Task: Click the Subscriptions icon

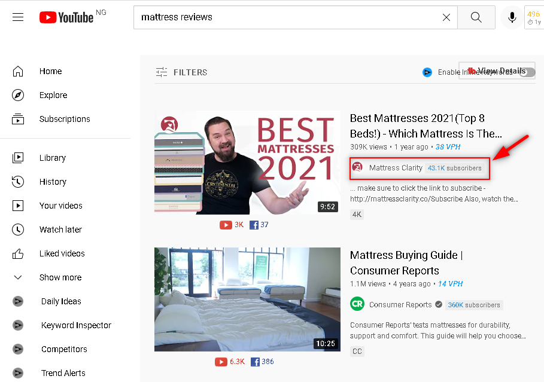Action: (x=18, y=119)
